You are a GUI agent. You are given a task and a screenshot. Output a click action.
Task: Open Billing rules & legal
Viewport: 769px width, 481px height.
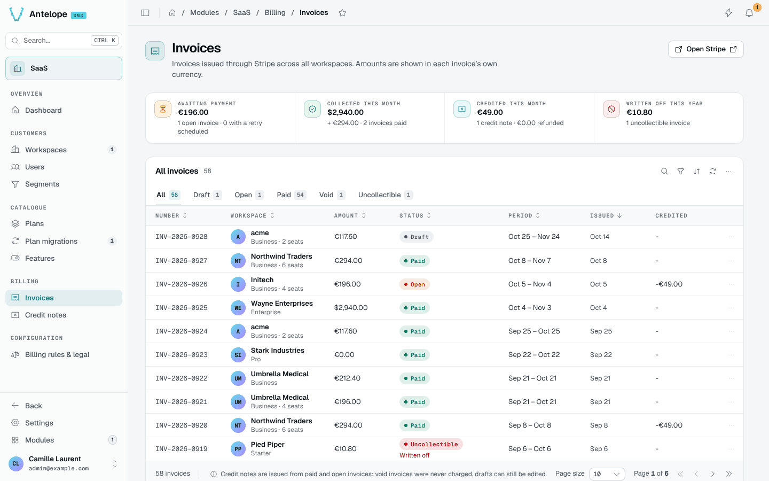point(64,355)
